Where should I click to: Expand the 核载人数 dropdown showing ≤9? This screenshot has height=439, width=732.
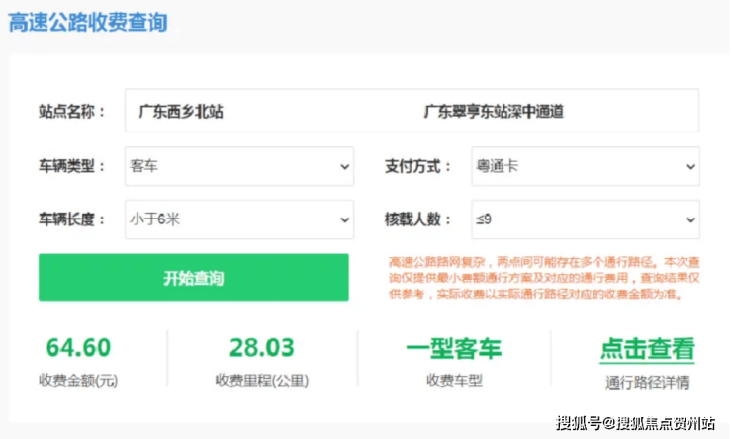pos(586,219)
